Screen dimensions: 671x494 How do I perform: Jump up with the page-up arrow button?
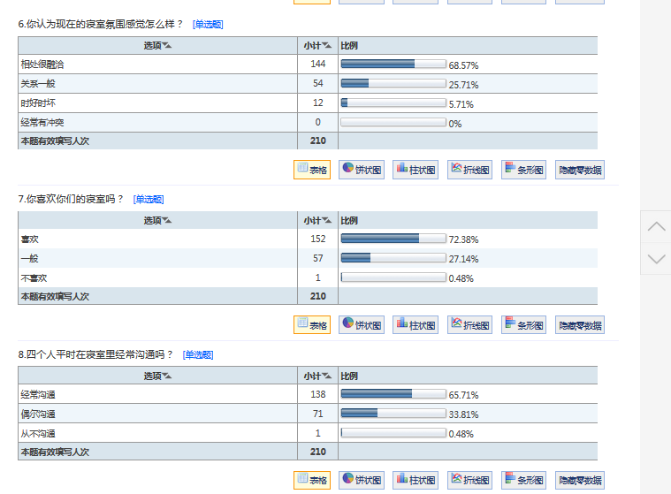656,227
